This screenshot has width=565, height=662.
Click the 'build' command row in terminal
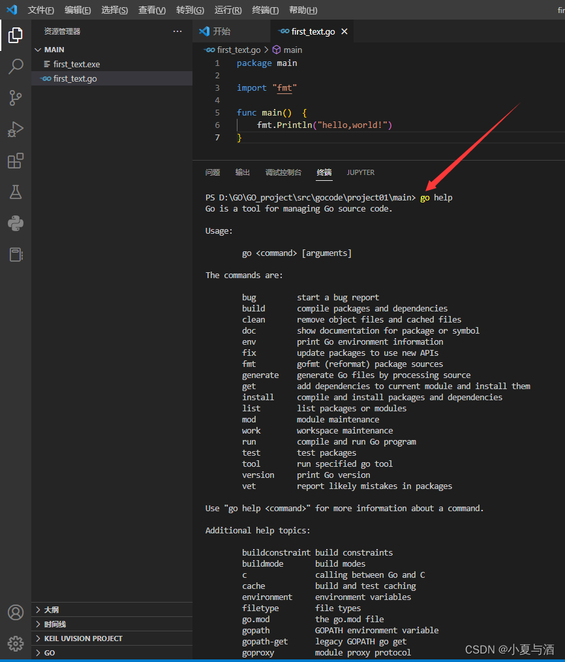(344, 309)
